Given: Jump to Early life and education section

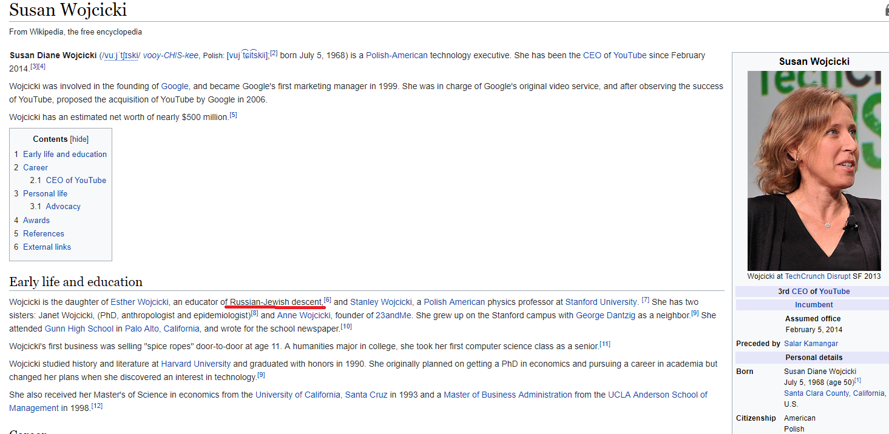Looking at the screenshot, I should [x=64, y=155].
